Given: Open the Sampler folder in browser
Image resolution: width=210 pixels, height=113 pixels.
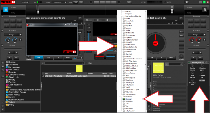Looking at the screenshot, I should [12, 72].
